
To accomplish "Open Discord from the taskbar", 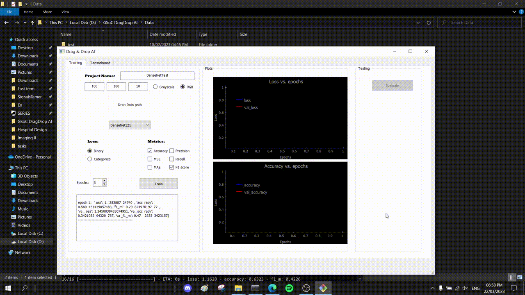I will pos(188,288).
